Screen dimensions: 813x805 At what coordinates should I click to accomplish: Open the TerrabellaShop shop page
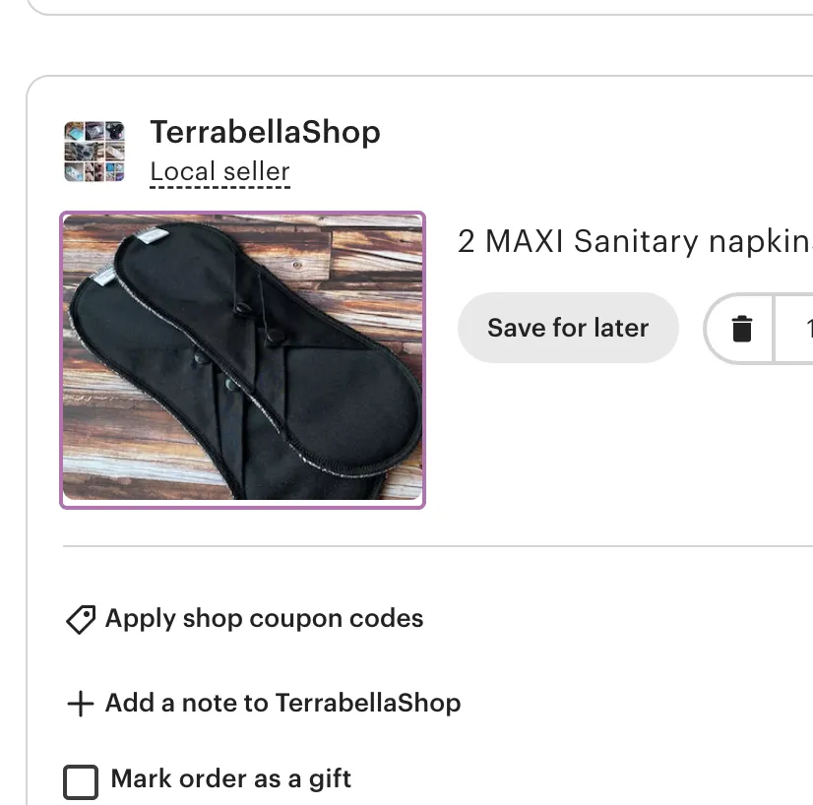[x=264, y=132]
